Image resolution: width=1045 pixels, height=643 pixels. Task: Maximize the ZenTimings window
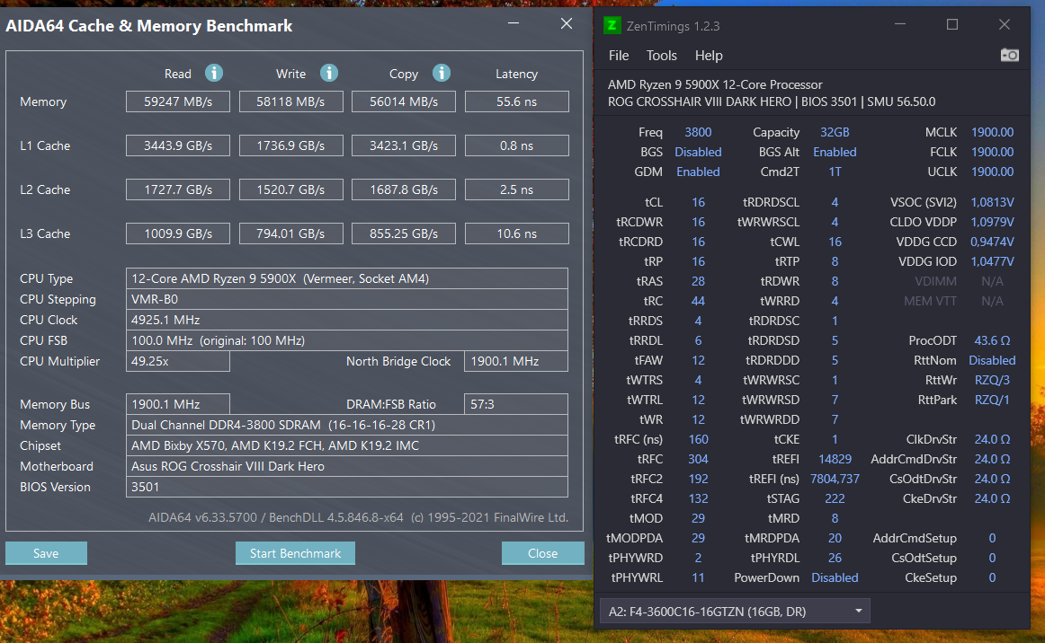tap(952, 24)
